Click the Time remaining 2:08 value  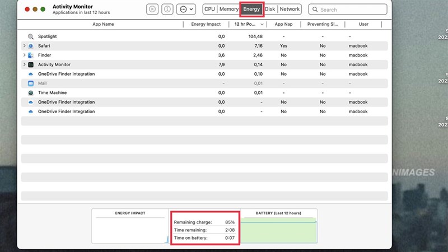tap(230, 230)
